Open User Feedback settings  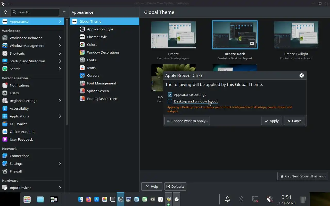point(32,139)
